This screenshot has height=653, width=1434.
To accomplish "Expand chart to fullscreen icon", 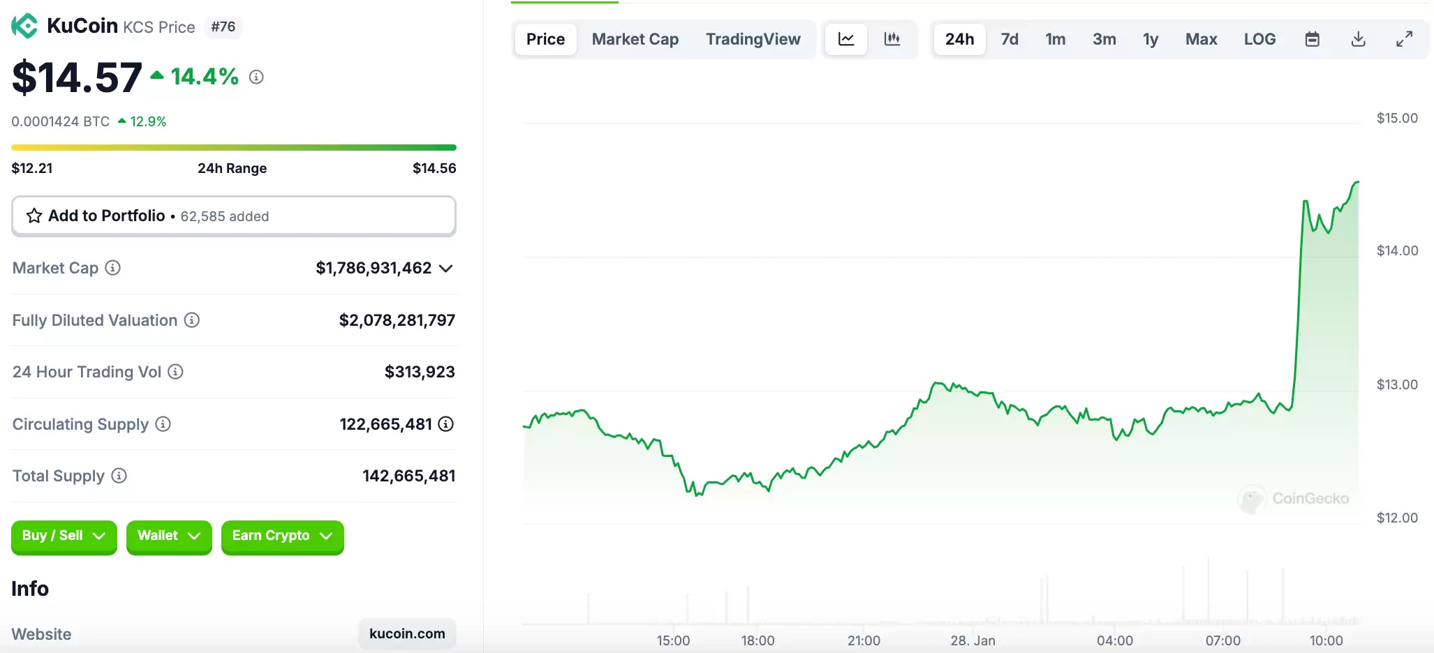I will (1404, 39).
